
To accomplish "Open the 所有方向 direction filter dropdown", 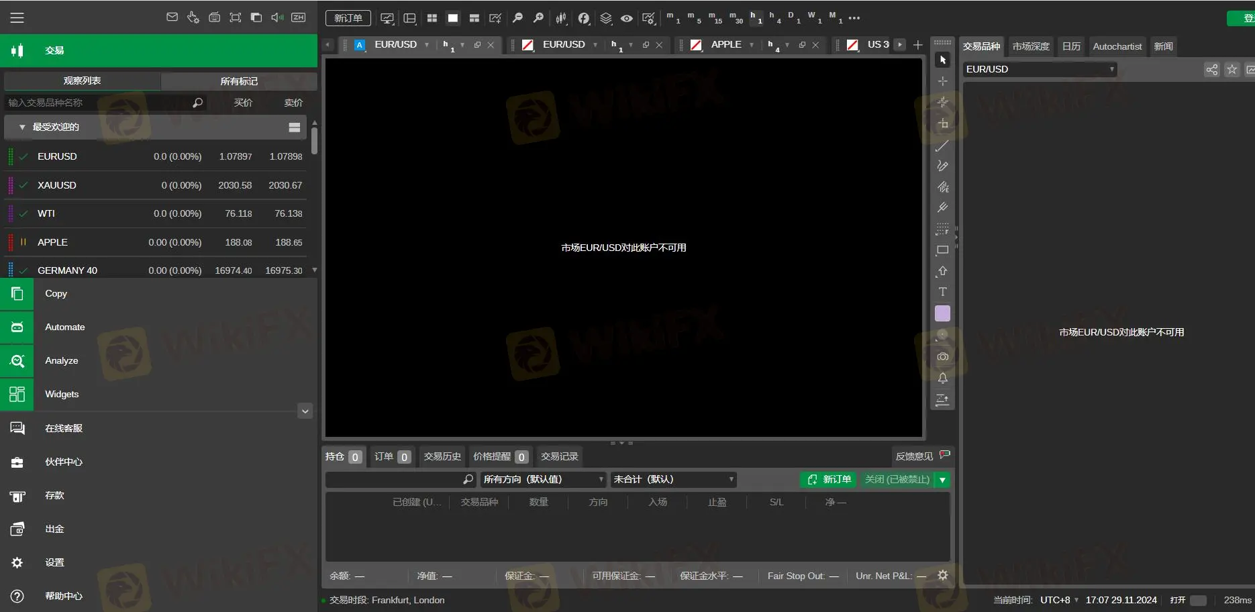I will pos(543,479).
